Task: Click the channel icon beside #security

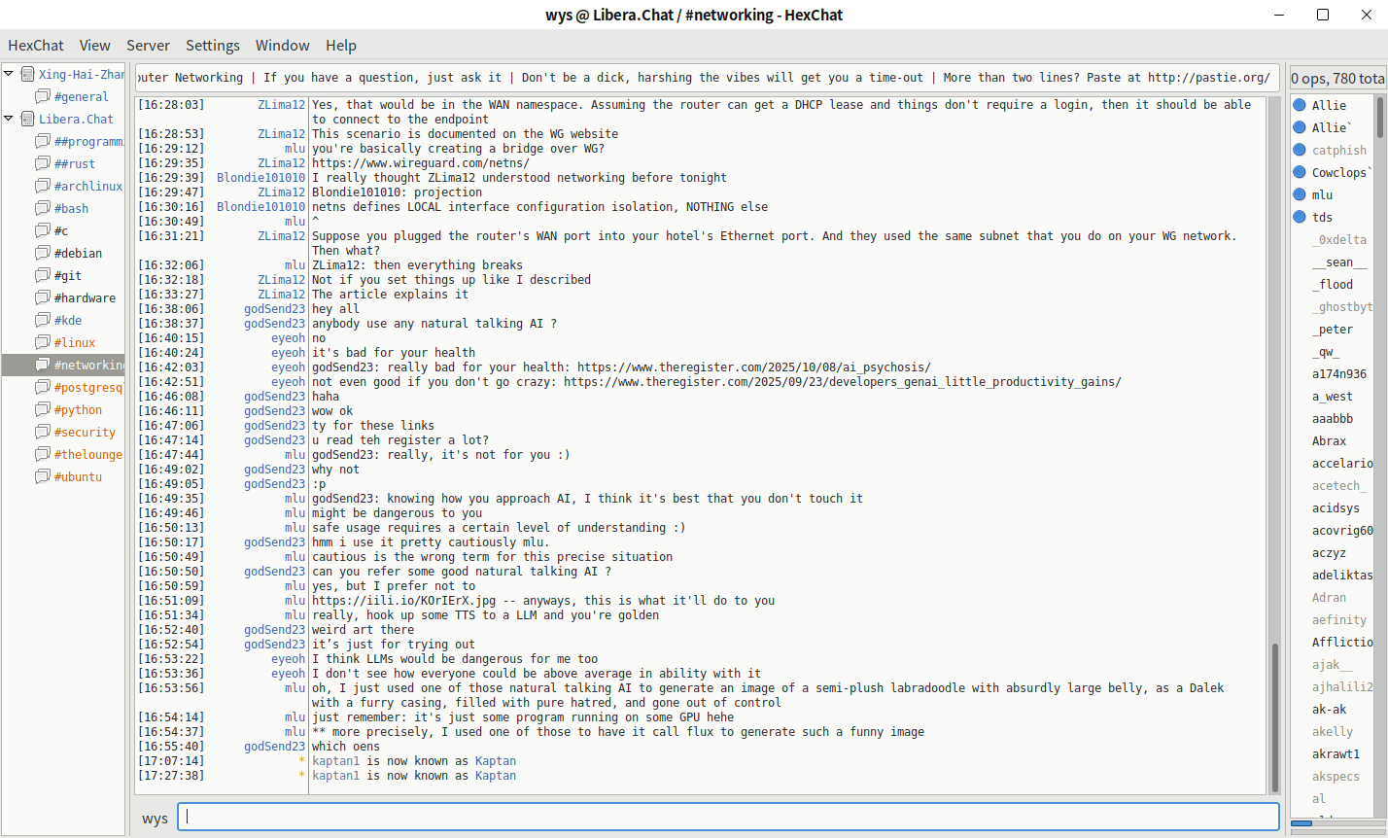Action: (43, 432)
